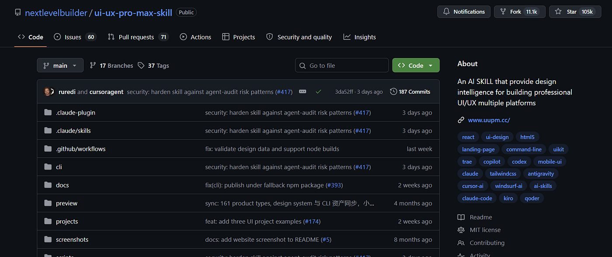Open the preview folder

[66, 203]
